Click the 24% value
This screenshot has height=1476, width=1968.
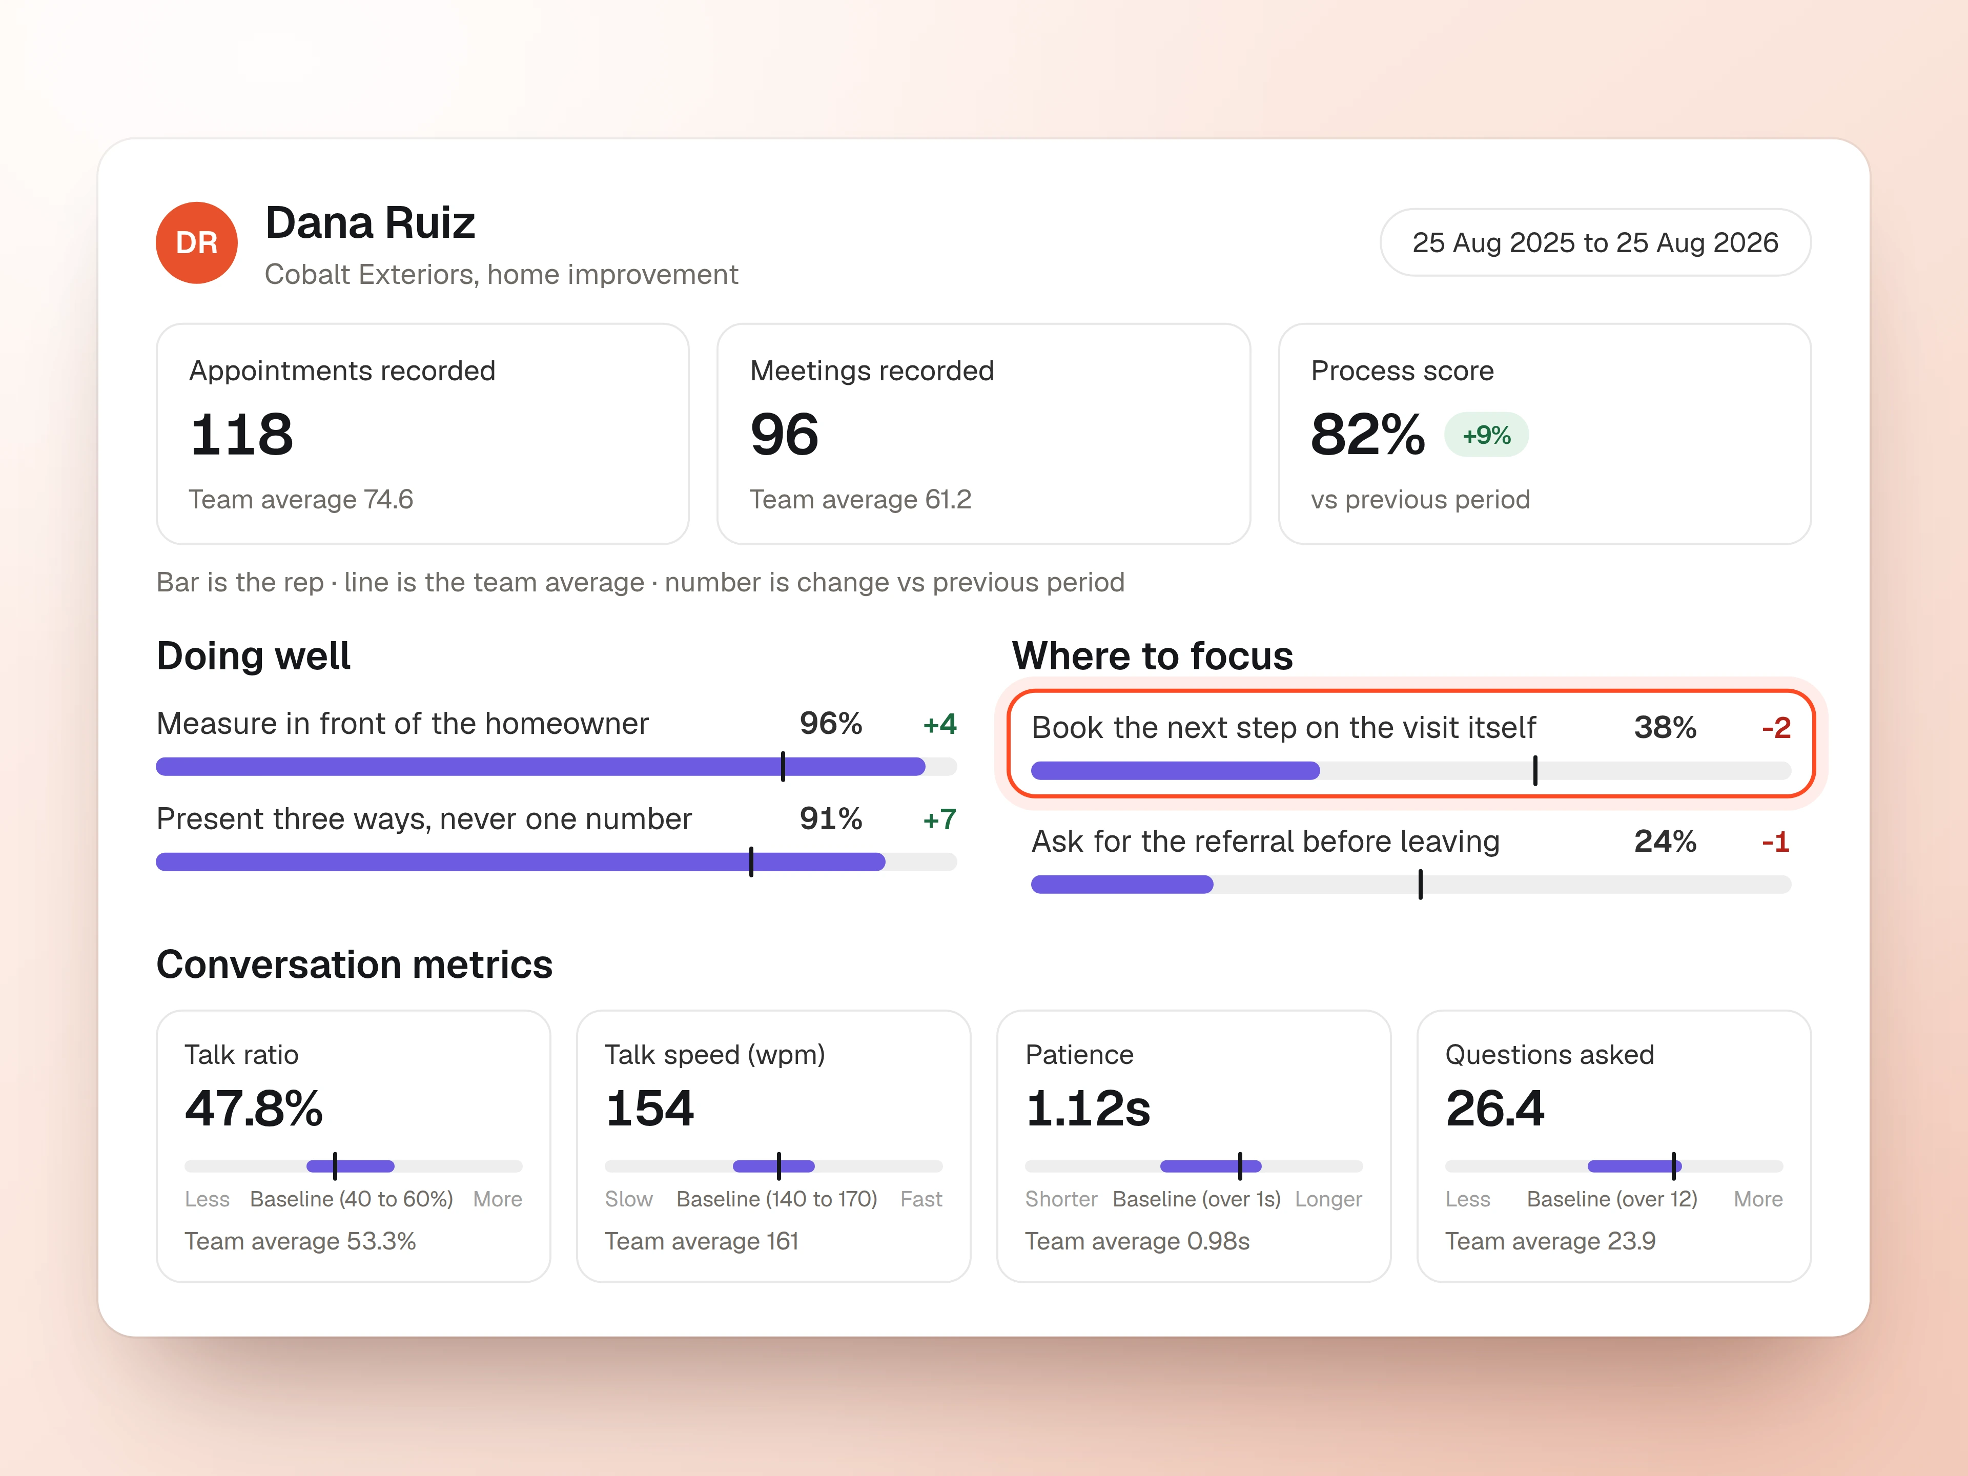1665,841
